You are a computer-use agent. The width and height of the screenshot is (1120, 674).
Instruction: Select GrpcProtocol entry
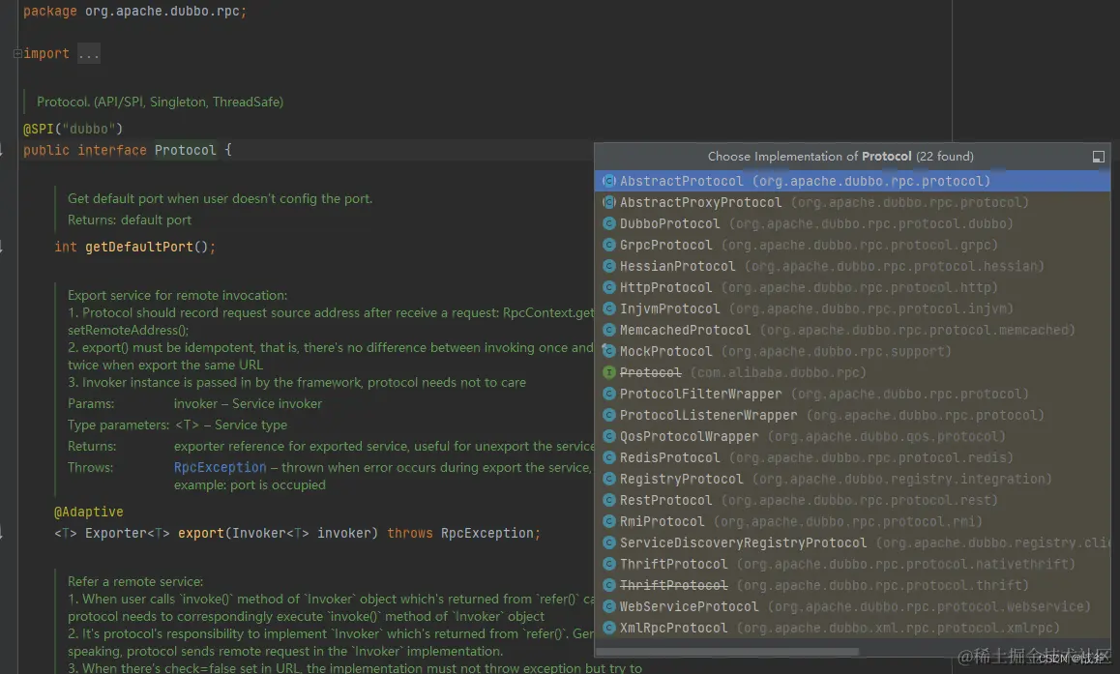point(852,245)
